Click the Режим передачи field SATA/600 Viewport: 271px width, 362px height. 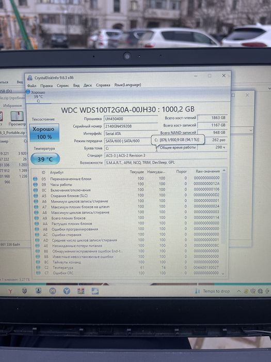pyautogui.click(x=127, y=141)
